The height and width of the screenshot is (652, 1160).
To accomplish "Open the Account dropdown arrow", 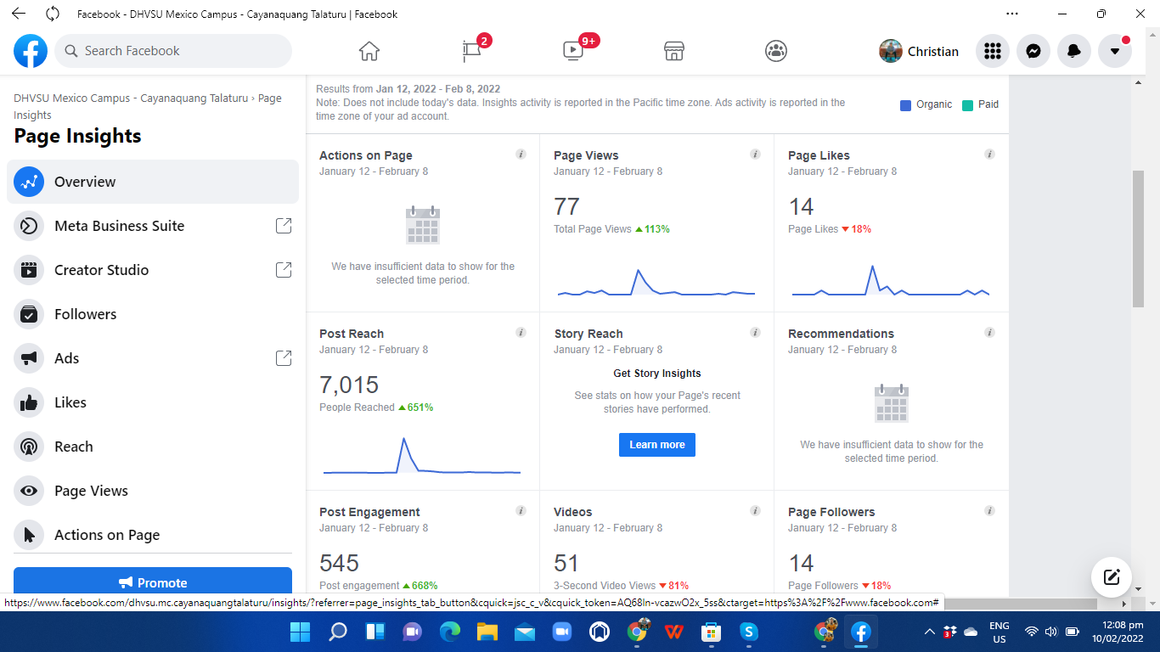I will click(x=1115, y=51).
